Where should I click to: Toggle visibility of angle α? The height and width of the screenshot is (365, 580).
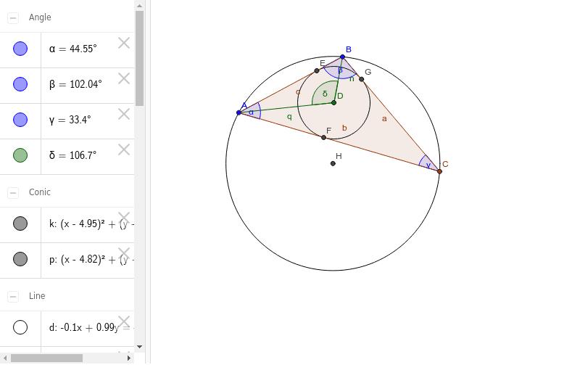[20, 49]
